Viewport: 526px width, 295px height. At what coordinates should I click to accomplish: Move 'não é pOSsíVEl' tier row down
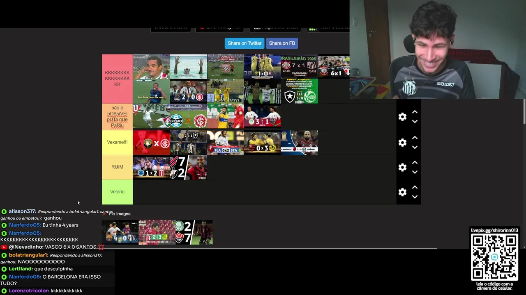pos(415,121)
